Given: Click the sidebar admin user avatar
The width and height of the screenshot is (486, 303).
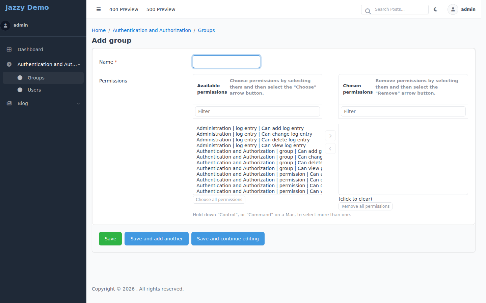Looking at the screenshot, I should pyautogui.click(x=5, y=25).
